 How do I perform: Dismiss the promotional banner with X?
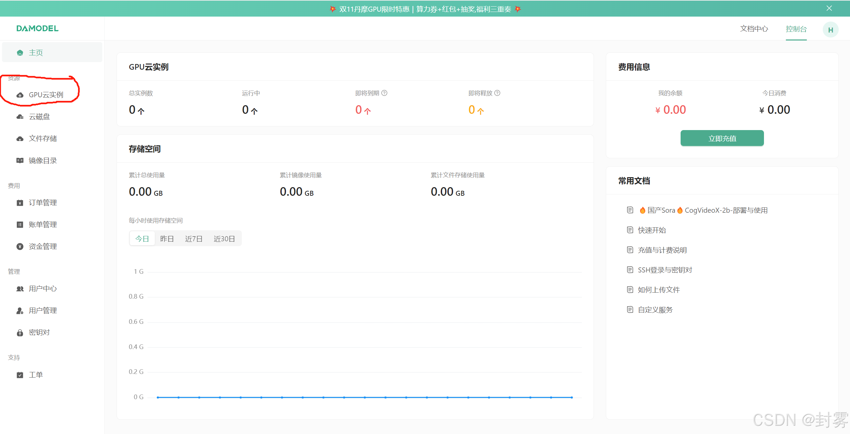(x=829, y=8)
